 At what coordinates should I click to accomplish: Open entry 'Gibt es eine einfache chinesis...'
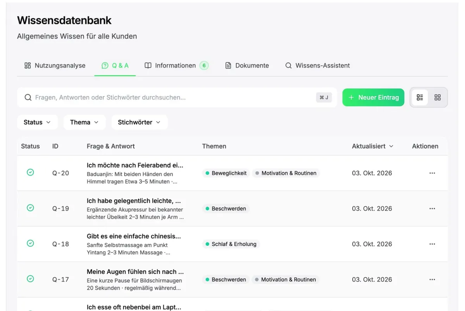coord(134,236)
